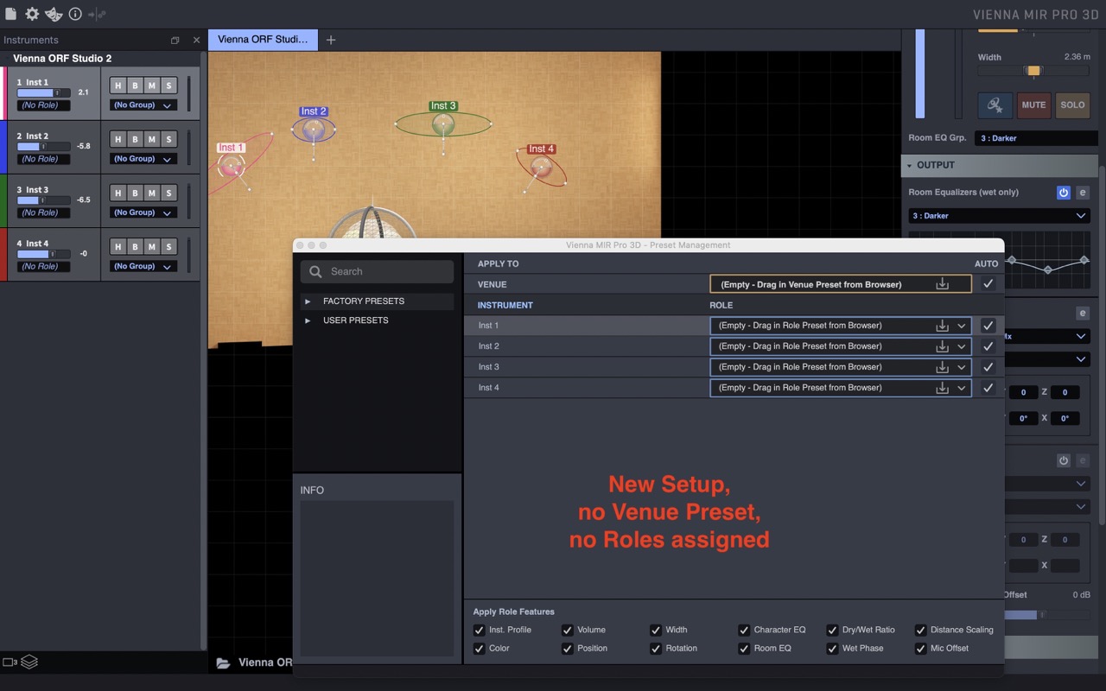The height and width of the screenshot is (691, 1106).
Task: Switch to Vienna ORF Studi... tab
Action: (263, 40)
